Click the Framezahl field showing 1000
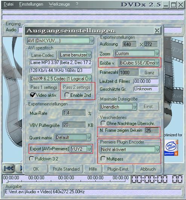186x200 pixels. [129, 72]
